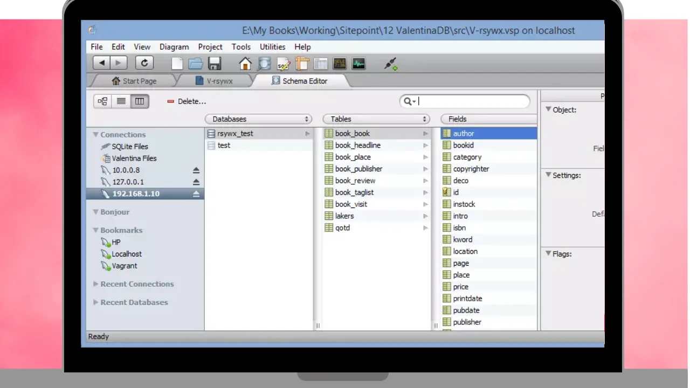Select the id key field
The width and height of the screenshot is (690, 388).
[x=488, y=192]
